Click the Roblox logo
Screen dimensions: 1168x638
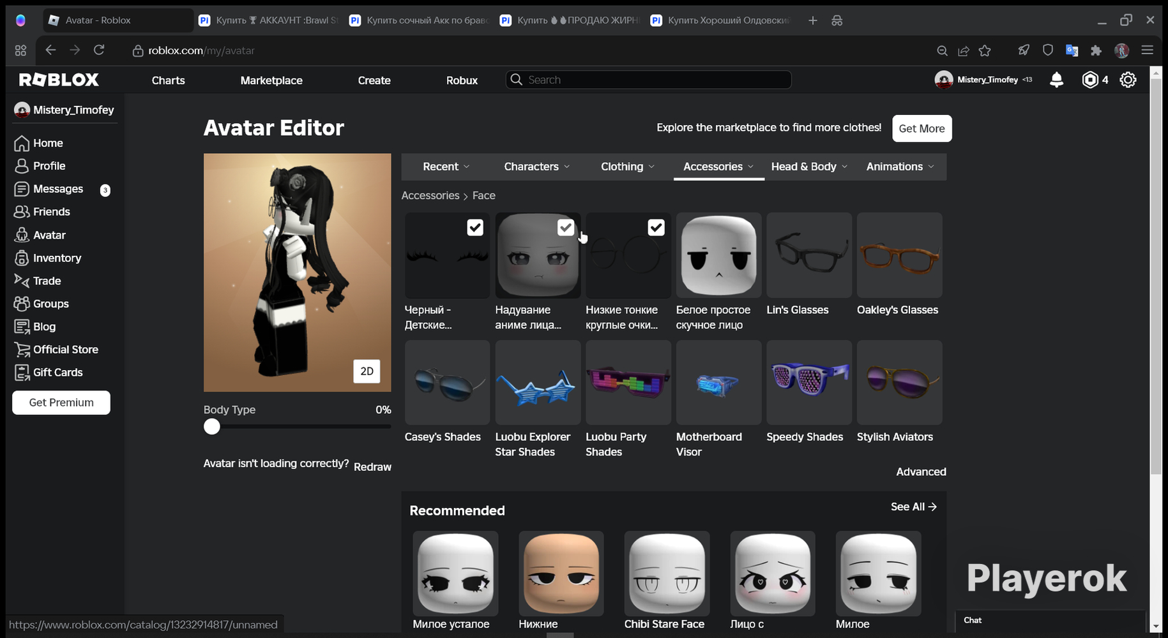click(x=59, y=80)
